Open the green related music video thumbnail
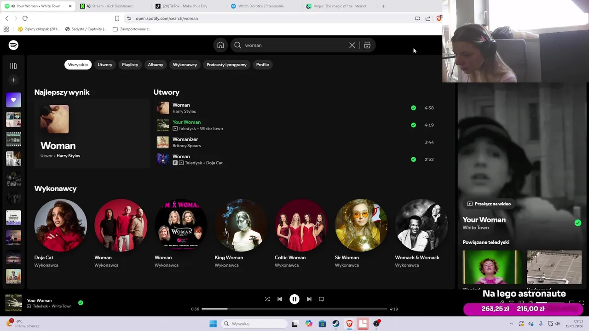Image resolution: width=589 pixels, height=331 pixels. click(492, 267)
